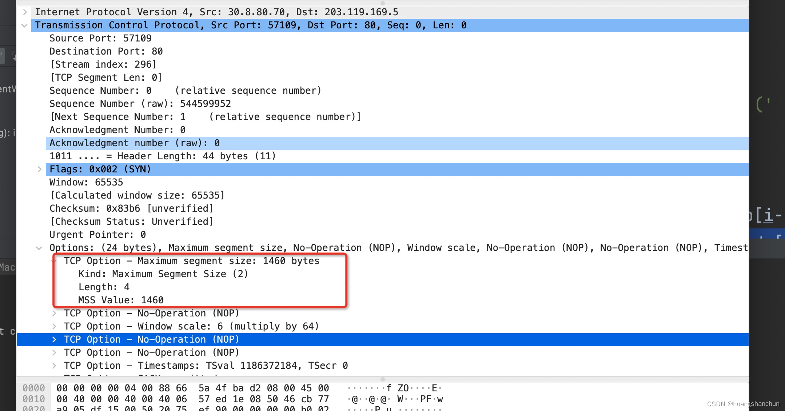
Task: Expand the Flags: 0x002 (SYN) row
Action: (39, 169)
